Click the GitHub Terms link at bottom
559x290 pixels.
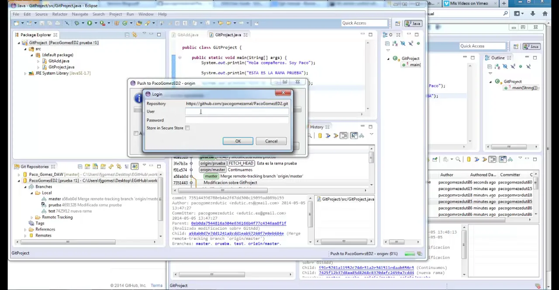coord(156,286)
